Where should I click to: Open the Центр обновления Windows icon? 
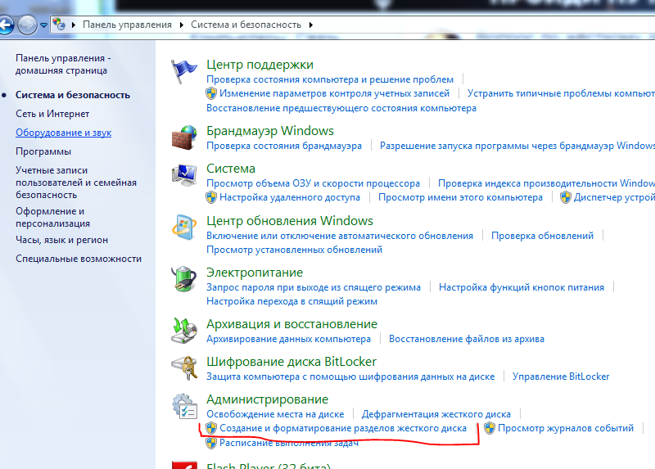coord(184,228)
